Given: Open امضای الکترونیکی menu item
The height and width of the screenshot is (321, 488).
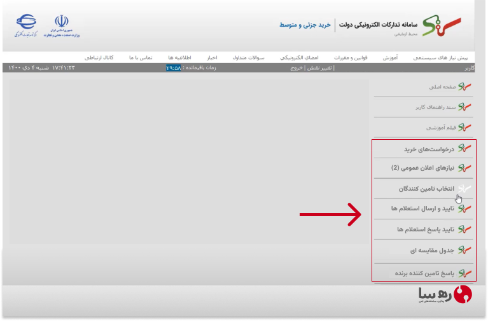Looking at the screenshot, I should (299, 58).
